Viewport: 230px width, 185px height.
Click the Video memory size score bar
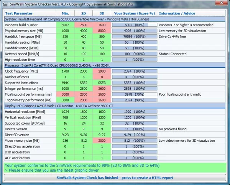point(135,141)
